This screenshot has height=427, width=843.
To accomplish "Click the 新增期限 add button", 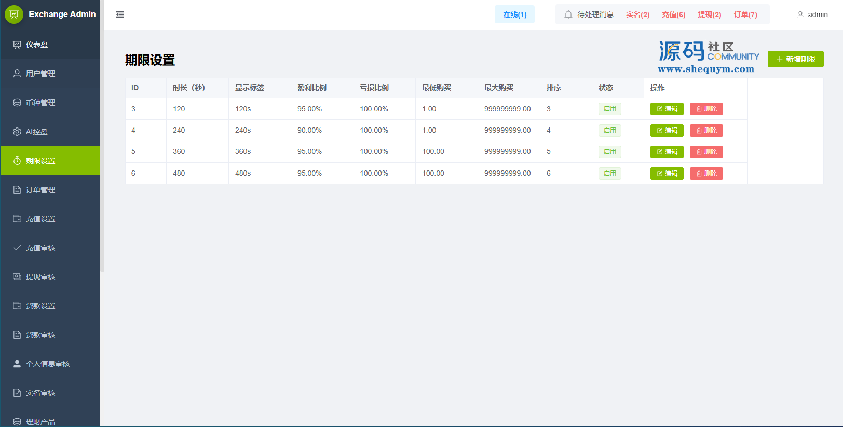I will [x=796, y=59].
